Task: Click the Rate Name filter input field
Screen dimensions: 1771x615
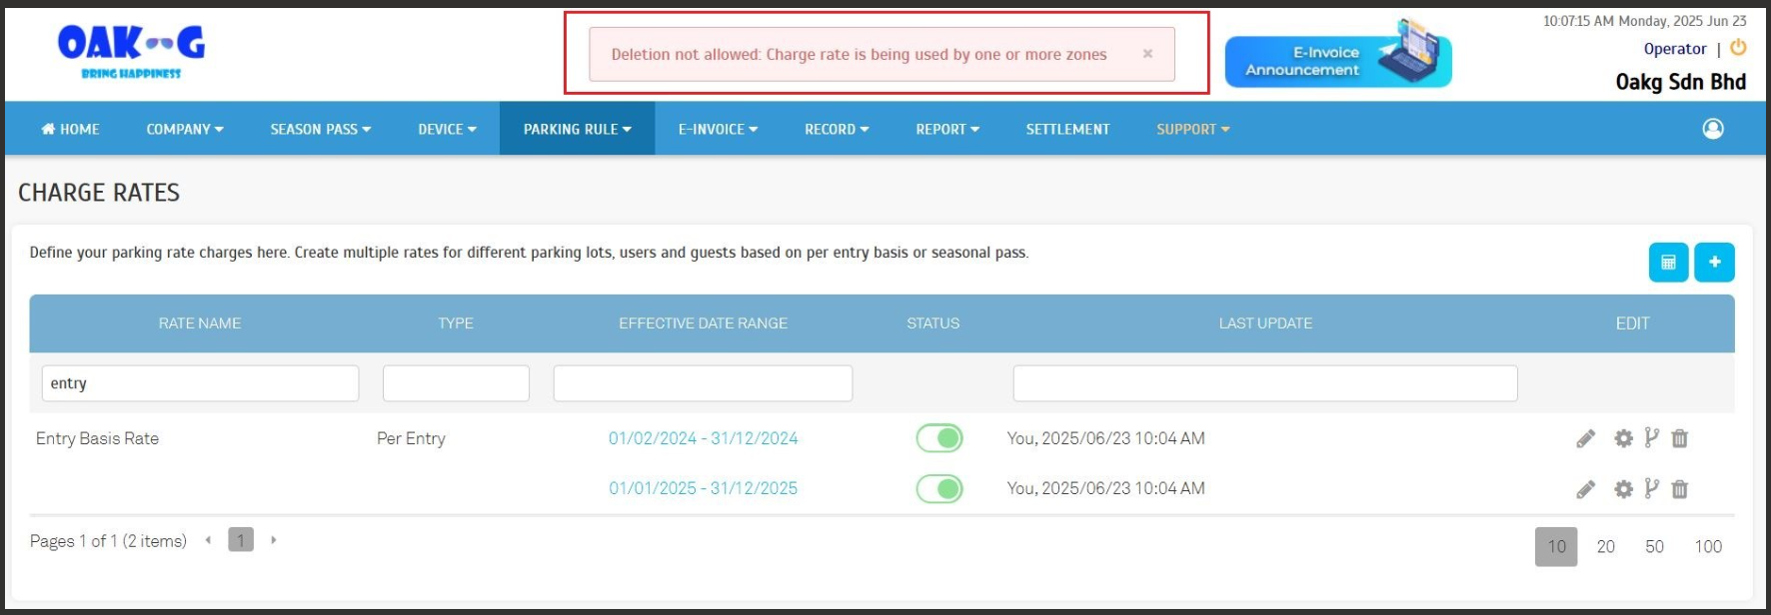Action: pyautogui.click(x=200, y=383)
